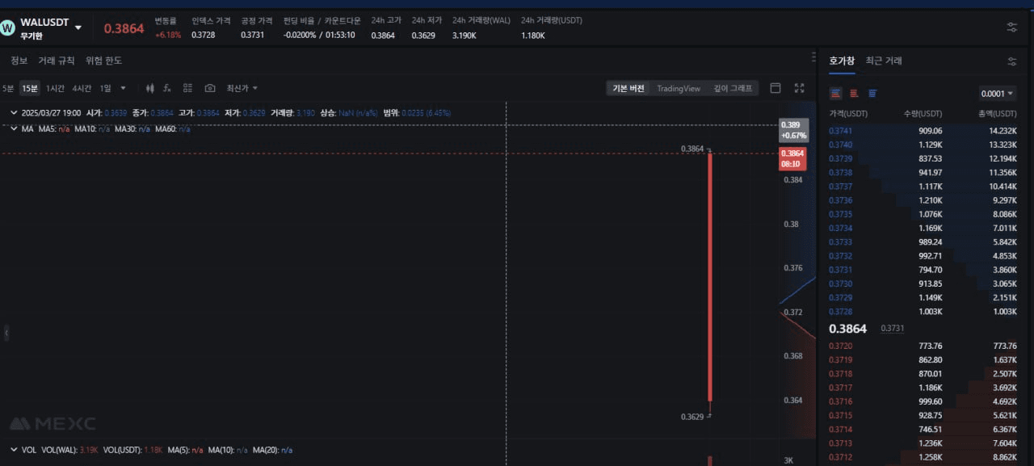Collapse the MA indicator legend row
This screenshot has height=466, width=1034.
14,128
